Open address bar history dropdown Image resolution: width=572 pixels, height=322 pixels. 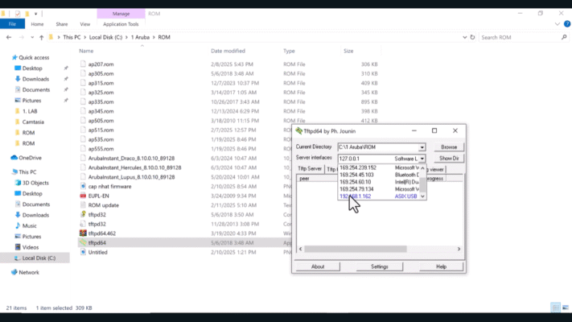point(464,37)
